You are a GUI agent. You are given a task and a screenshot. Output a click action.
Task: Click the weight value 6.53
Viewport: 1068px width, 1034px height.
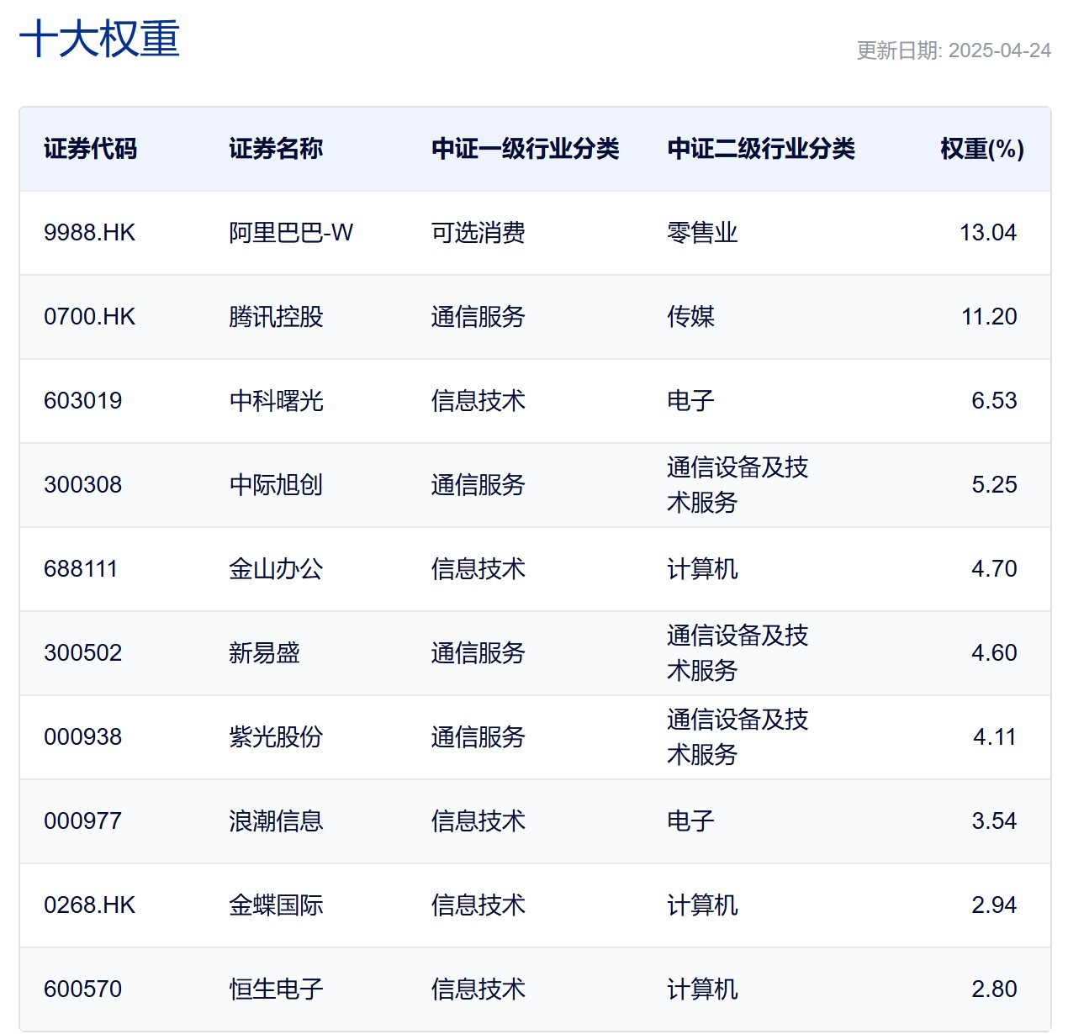pos(994,401)
